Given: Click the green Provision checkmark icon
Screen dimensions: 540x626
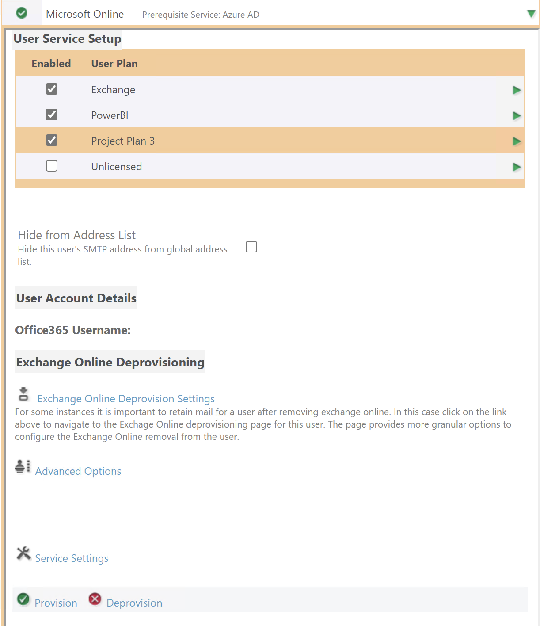Looking at the screenshot, I should (23, 599).
